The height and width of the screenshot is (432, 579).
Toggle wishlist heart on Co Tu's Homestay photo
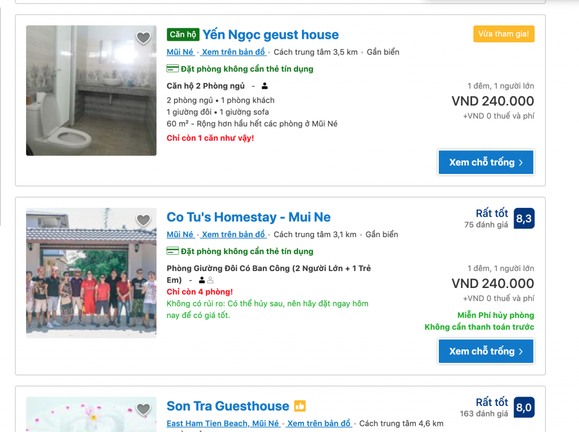[x=143, y=220]
